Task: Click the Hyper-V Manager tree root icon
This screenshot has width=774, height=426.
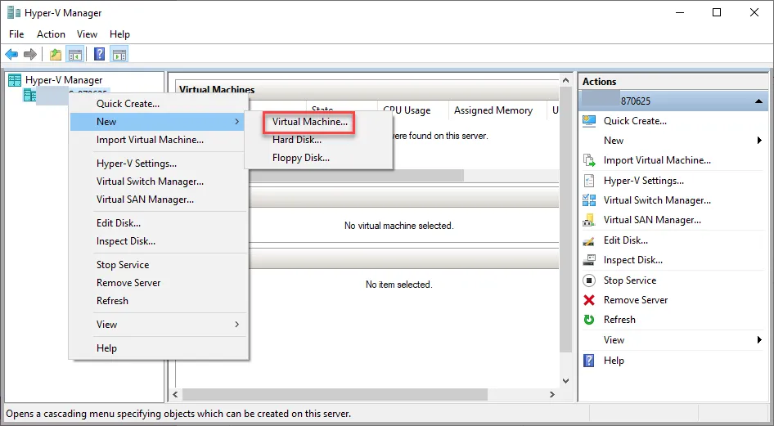Action: (x=16, y=80)
